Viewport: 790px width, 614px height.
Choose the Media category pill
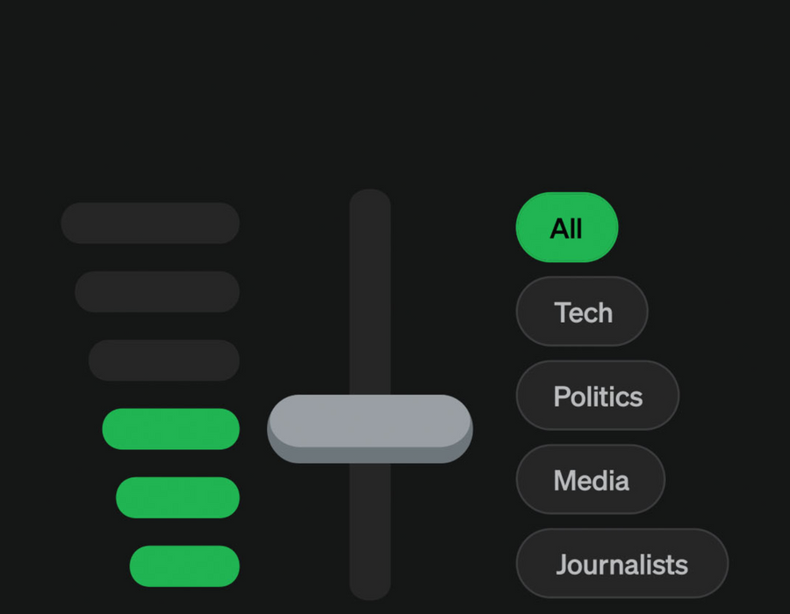590,480
